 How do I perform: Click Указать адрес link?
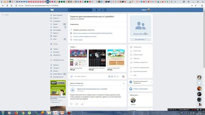pos(78,40)
